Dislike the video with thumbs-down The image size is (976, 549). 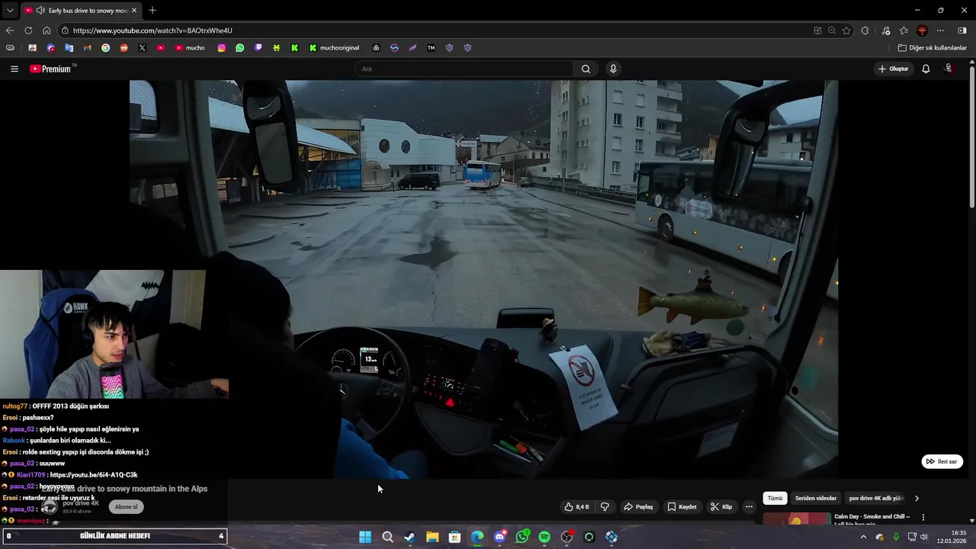[605, 506]
